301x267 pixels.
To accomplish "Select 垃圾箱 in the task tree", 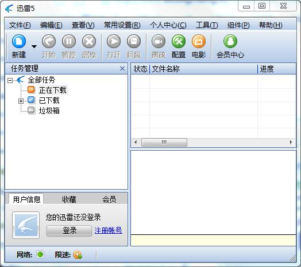I will [49, 111].
